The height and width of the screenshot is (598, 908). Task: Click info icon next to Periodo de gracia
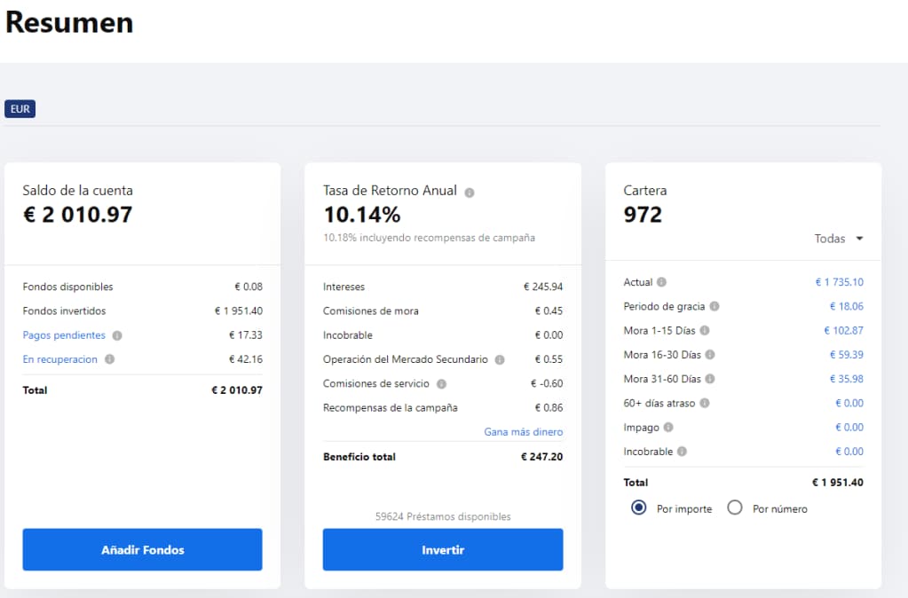715,306
